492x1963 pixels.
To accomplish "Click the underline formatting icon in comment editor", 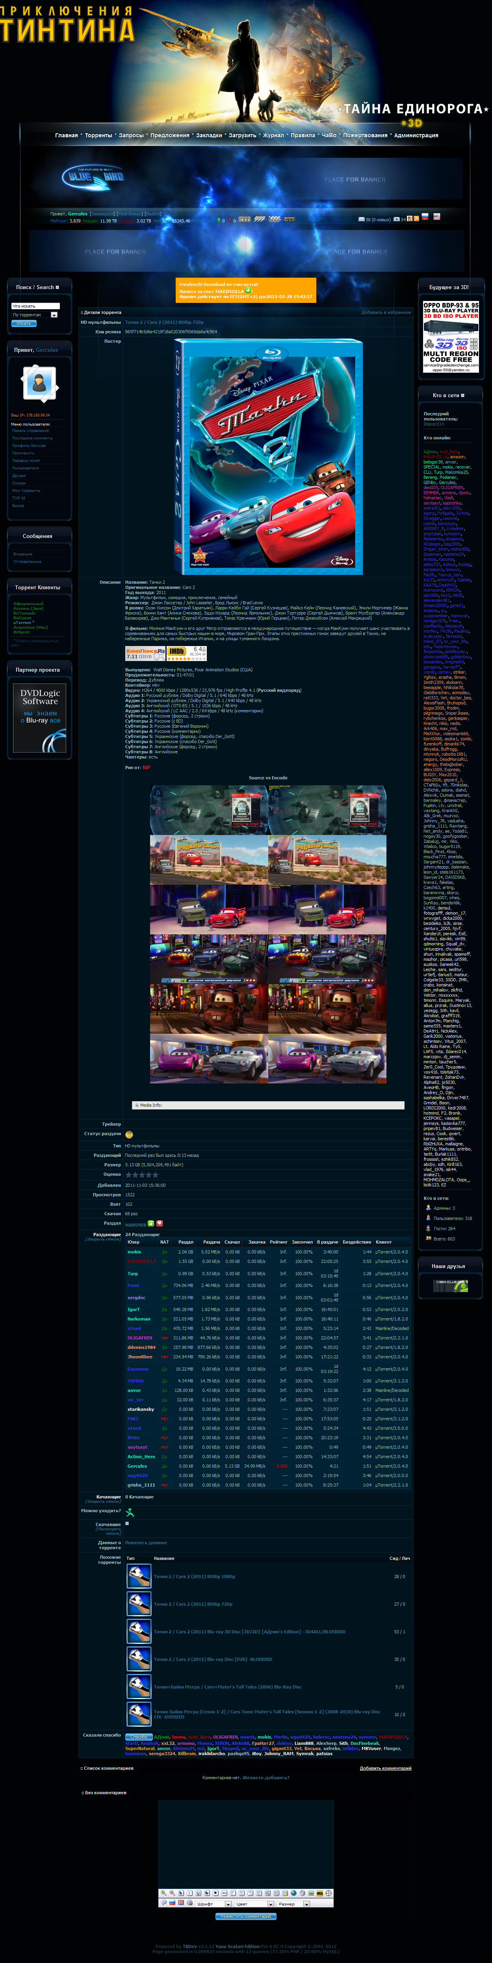I will point(198,1893).
